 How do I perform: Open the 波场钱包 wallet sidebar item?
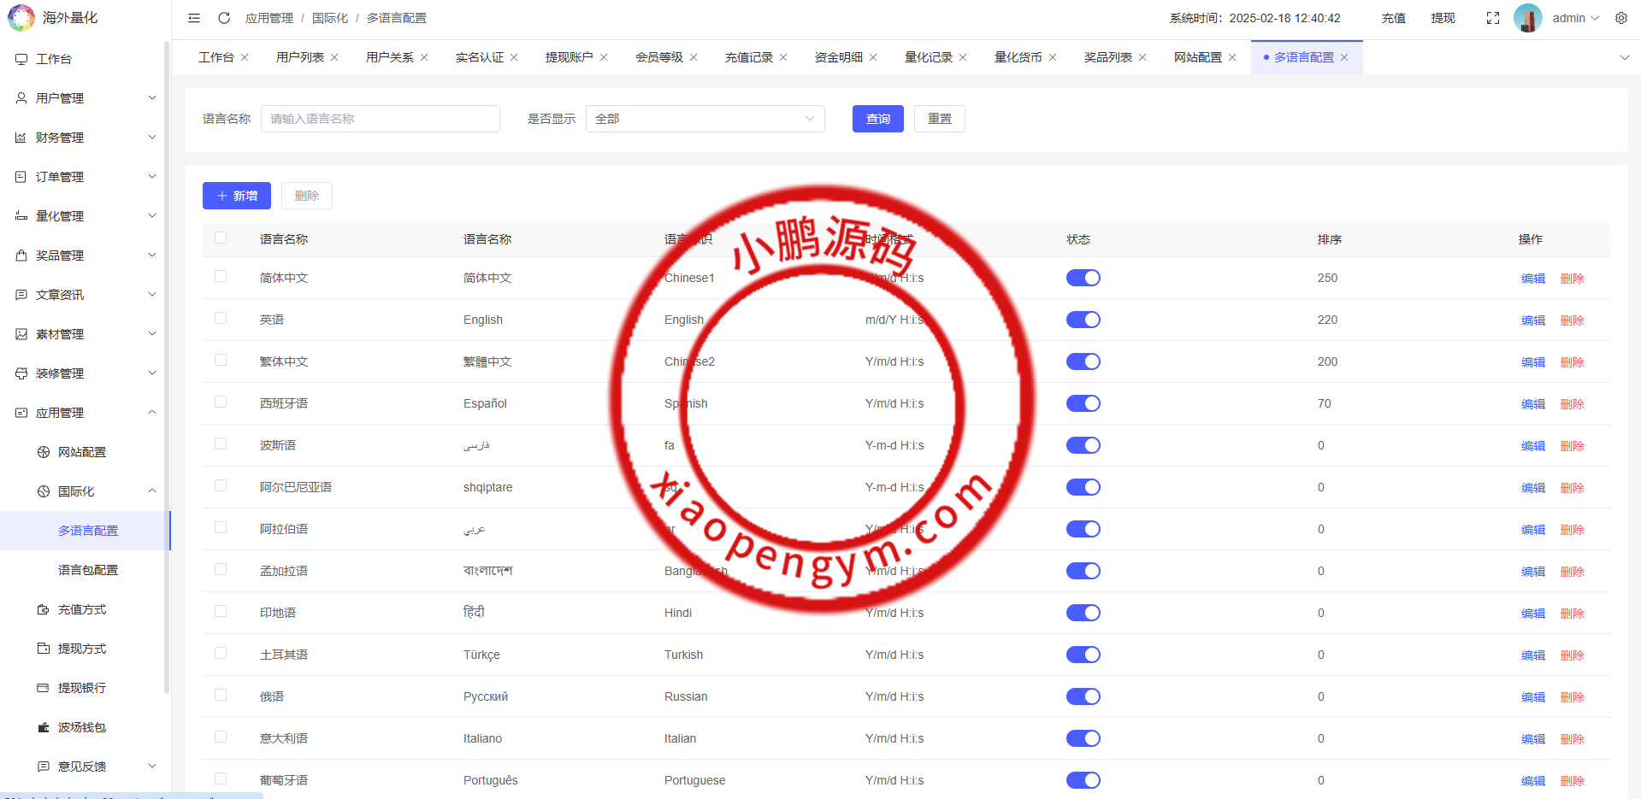click(82, 727)
